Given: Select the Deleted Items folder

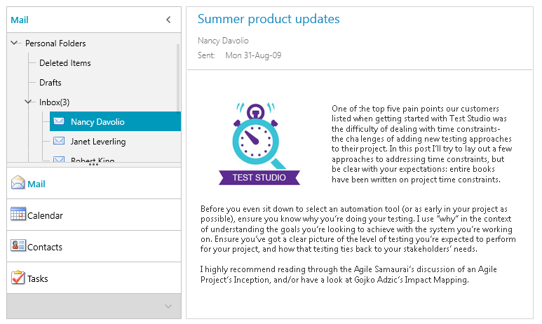Looking at the screenshot, I should click(x=65, y=63).
